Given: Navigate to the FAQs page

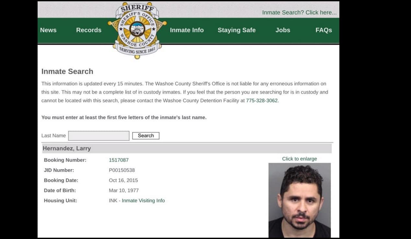Looking at the screenshot, I should point(323,30).
